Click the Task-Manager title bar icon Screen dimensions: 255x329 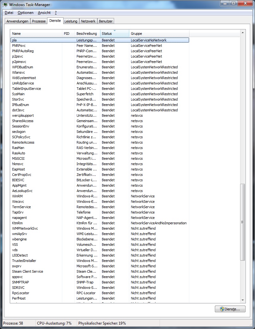click(x=5, y=4)
